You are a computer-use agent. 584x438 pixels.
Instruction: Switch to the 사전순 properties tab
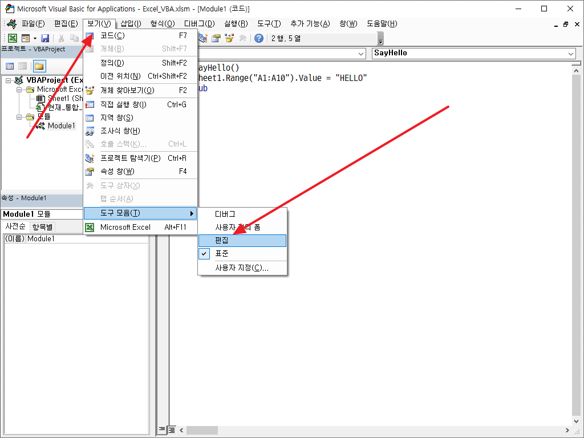15,226
